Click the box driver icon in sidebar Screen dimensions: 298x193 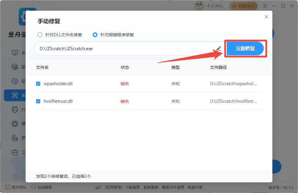tap(15, 67)
